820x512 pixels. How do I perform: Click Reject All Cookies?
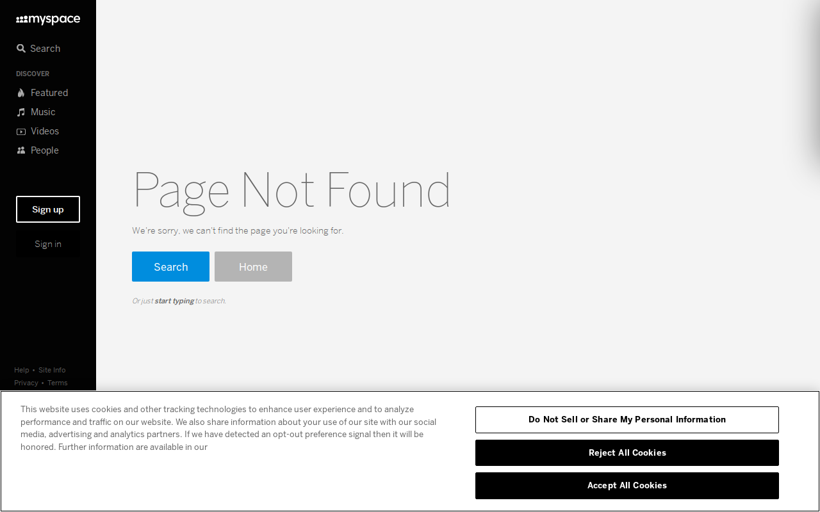[x=627, y=452]
